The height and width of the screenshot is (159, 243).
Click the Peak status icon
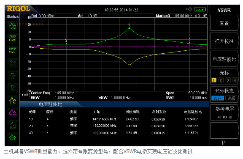13,26
